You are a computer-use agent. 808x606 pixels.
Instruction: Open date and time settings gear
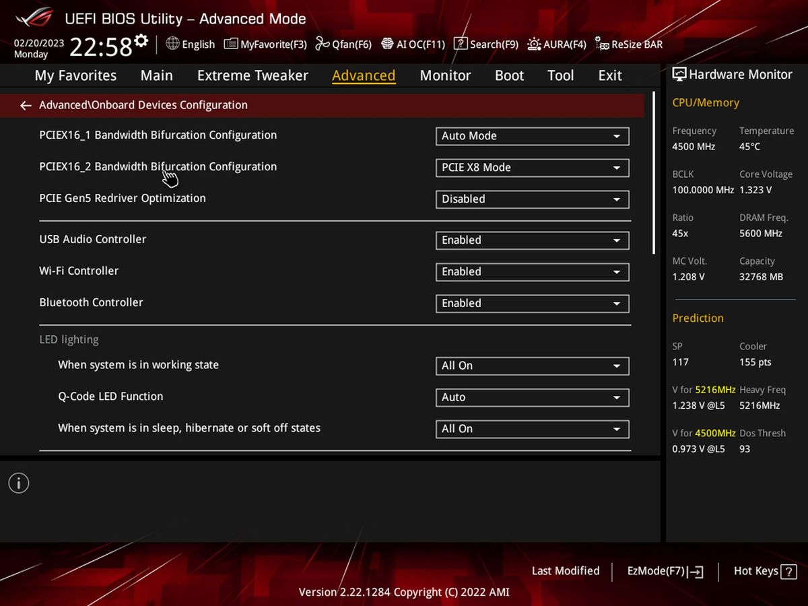pyautogui.click(x=141, y=41)
